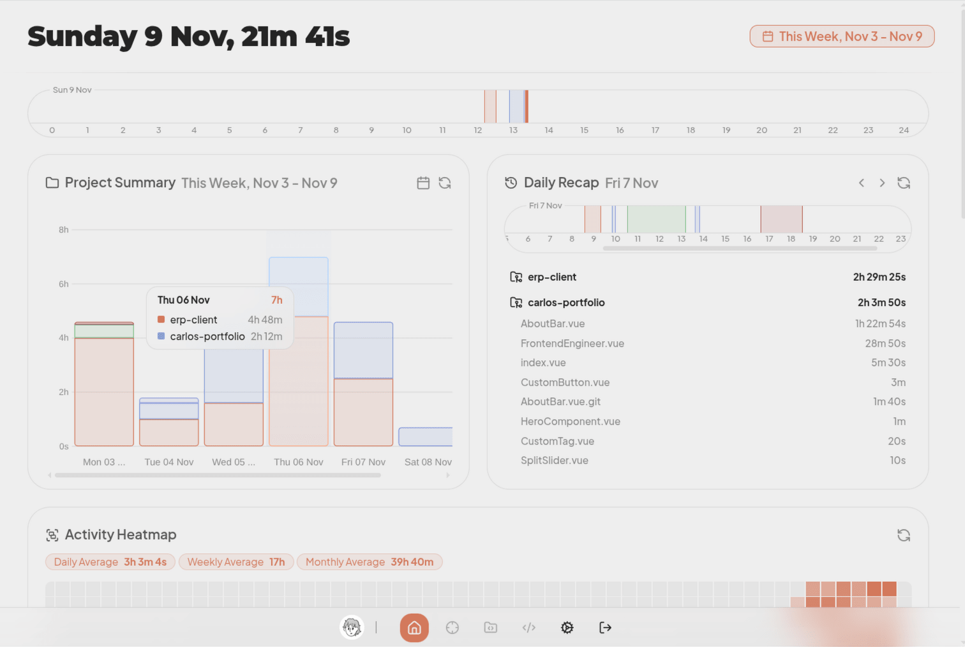Click the logout icon in the dock
This screenshot has width=965, height=647.
604,627
